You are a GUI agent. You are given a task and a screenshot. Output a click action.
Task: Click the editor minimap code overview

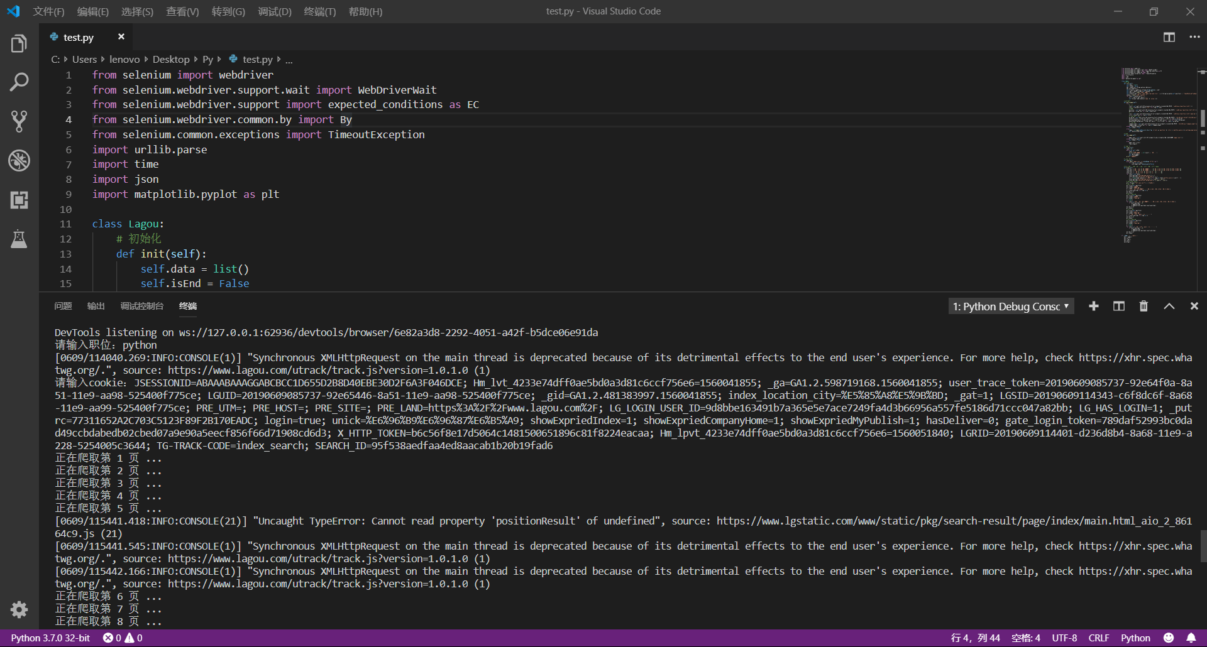(1159, 155)
